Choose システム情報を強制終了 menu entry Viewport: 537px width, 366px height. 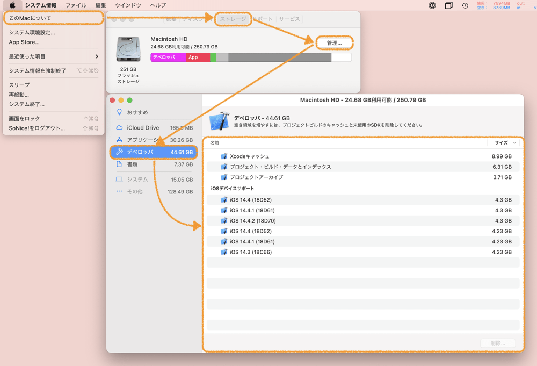click(x=53, y=70)
